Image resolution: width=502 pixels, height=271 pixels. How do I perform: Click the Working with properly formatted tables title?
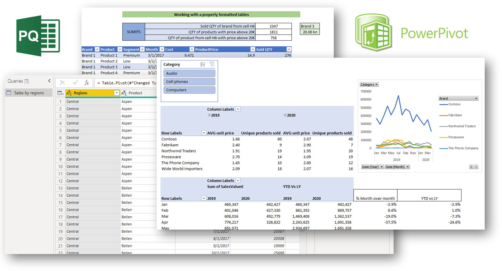(x=211, y=15)
